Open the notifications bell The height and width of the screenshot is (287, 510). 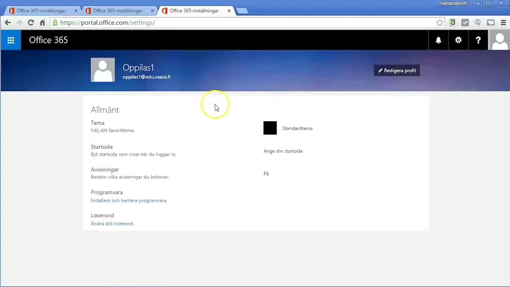click(x=438, y=40)
